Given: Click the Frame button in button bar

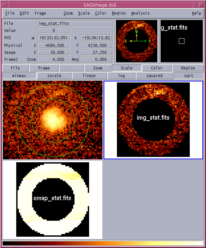Looking at the screenshot, I should pyautogui.click(x=44, y=68).
